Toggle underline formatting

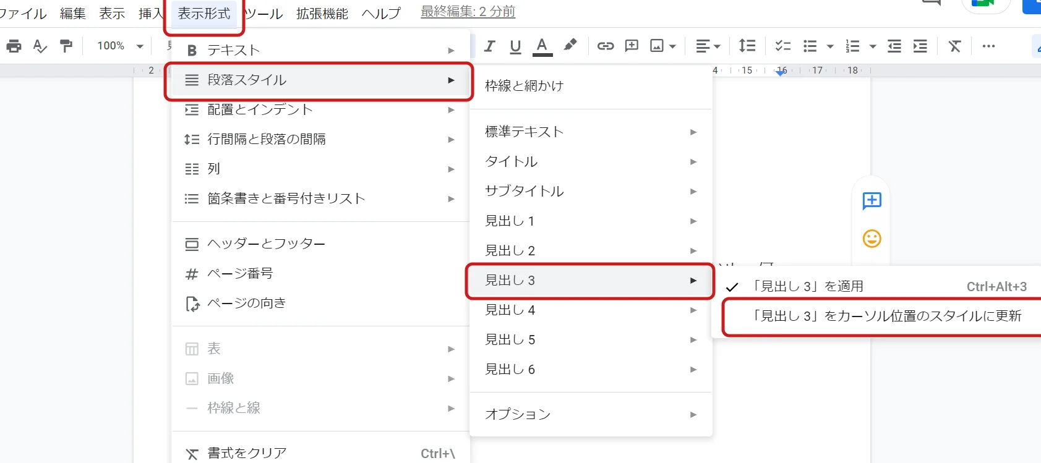[x=515, y=46]
